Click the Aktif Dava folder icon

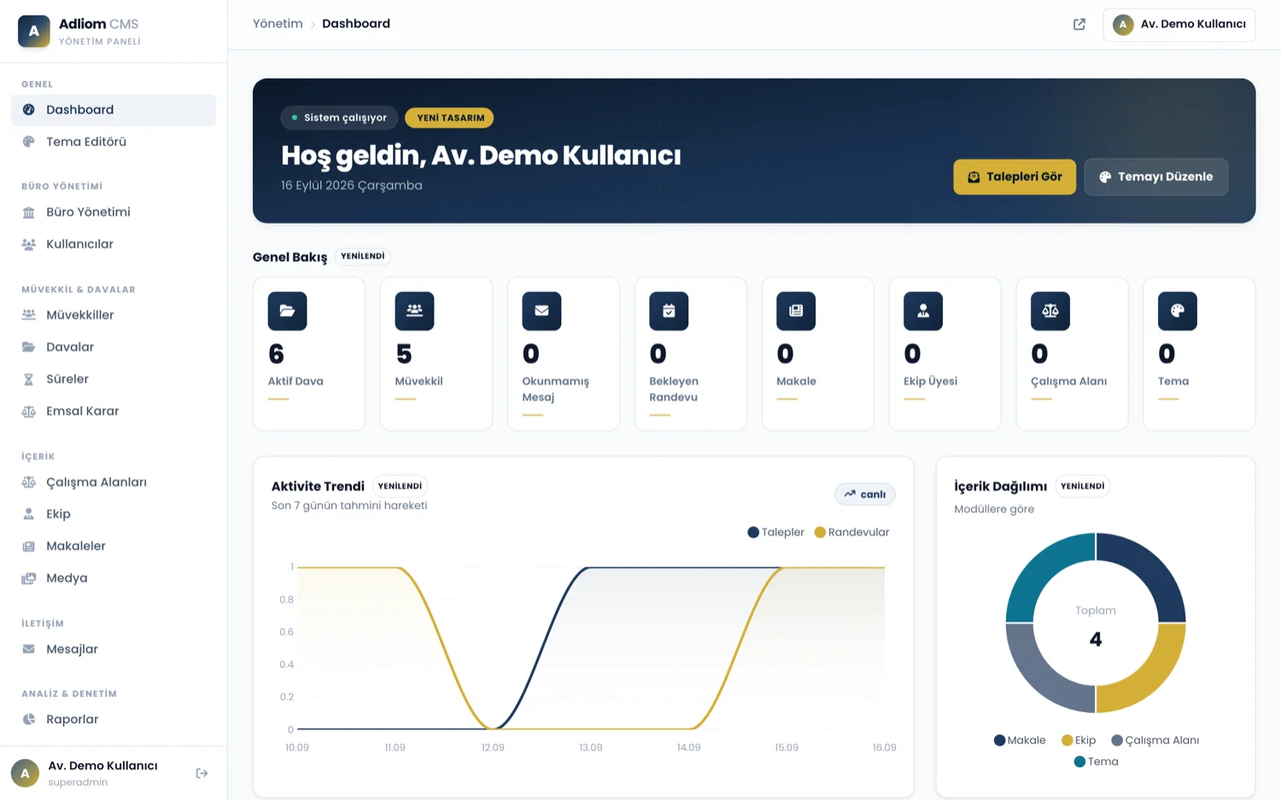(x=287, y=311)
